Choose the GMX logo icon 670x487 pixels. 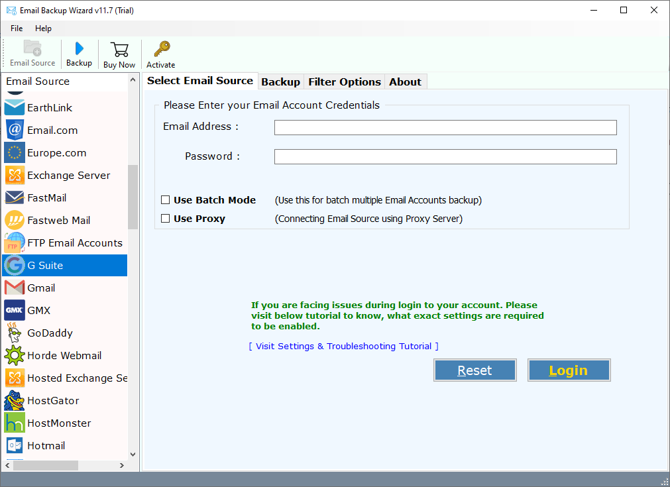click(15, 310)
